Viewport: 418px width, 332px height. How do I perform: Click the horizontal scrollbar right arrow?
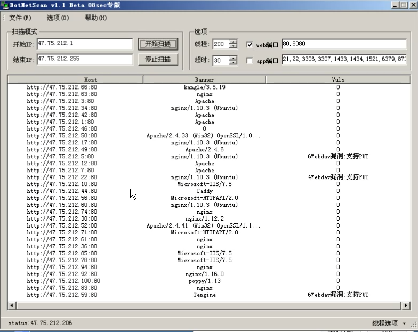point(406,305)
